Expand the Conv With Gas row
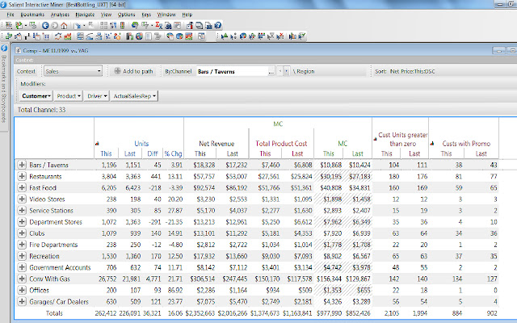517x323 pixels. point(22,279)
